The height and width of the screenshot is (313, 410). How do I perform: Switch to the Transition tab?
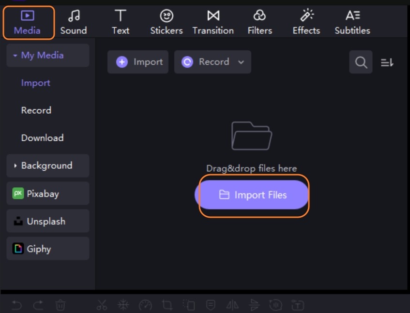tap(213, 23)
